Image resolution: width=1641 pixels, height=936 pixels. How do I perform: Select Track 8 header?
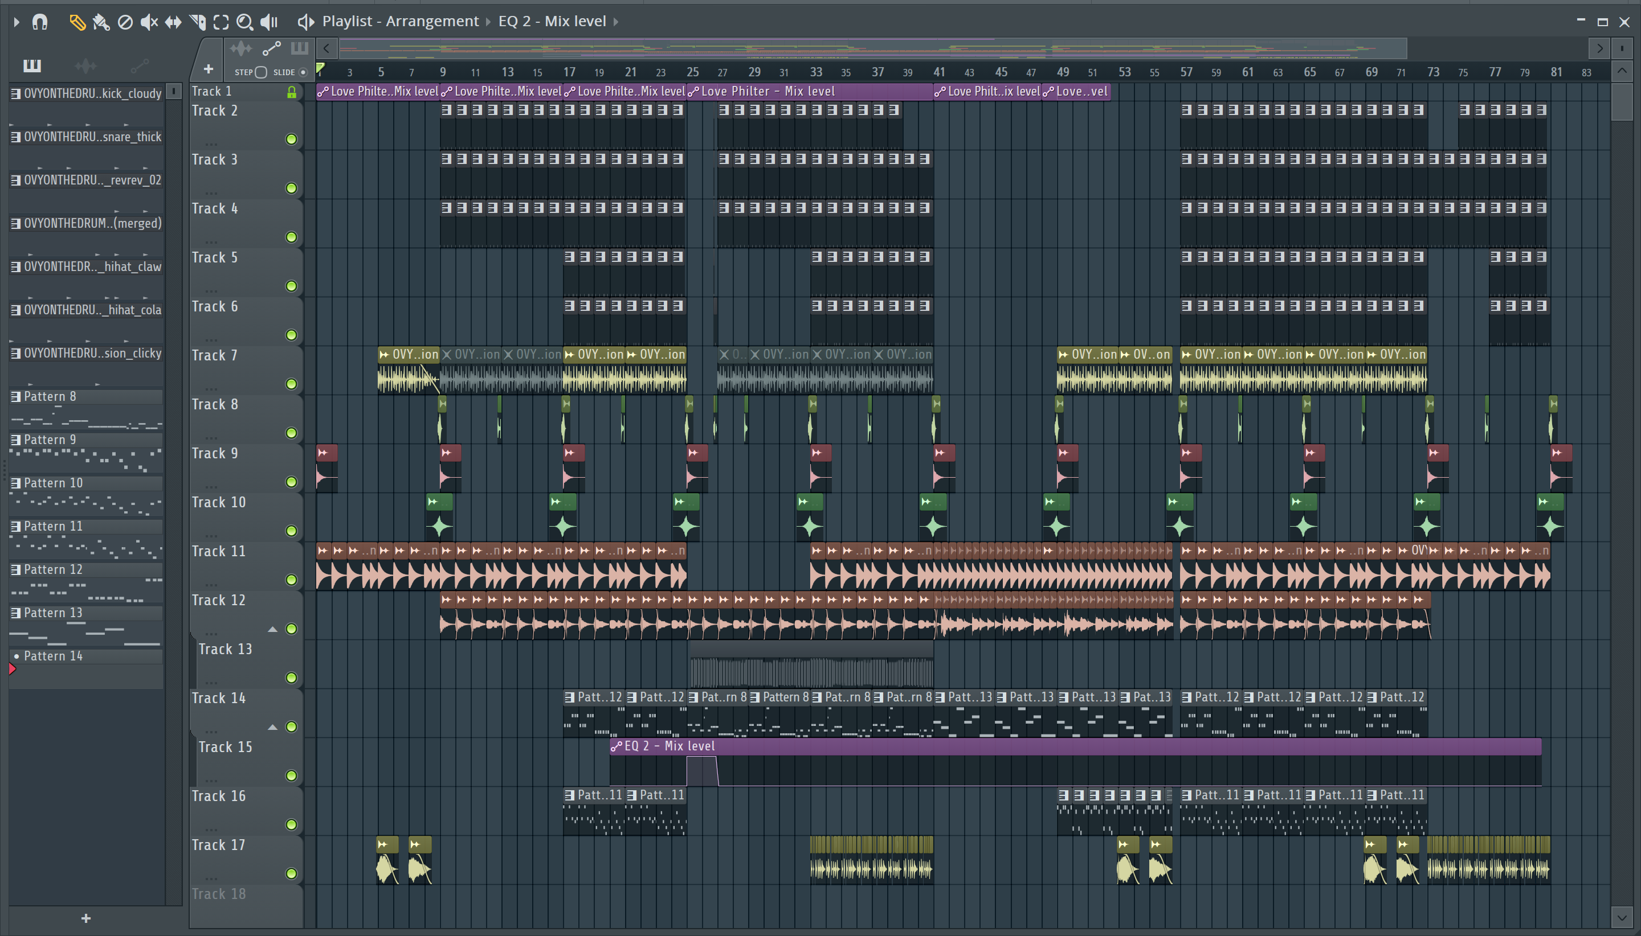[x=246, y=418]
